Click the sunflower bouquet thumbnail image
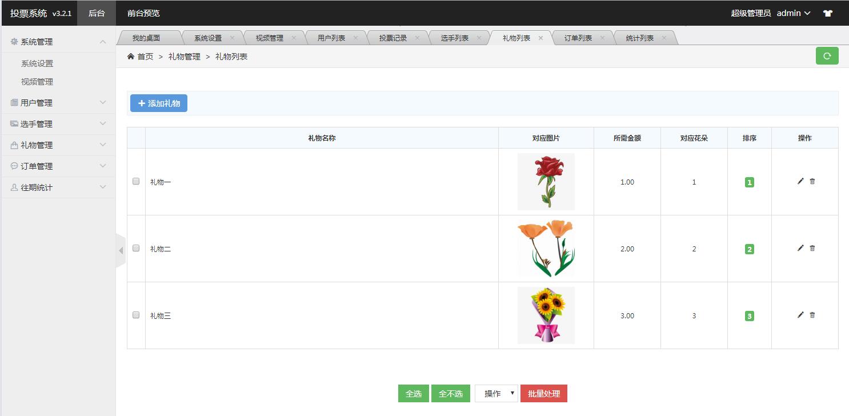 (x=546, y=315)
